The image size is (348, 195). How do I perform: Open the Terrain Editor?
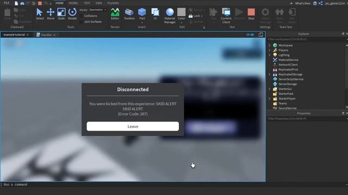tap(115, 14)
